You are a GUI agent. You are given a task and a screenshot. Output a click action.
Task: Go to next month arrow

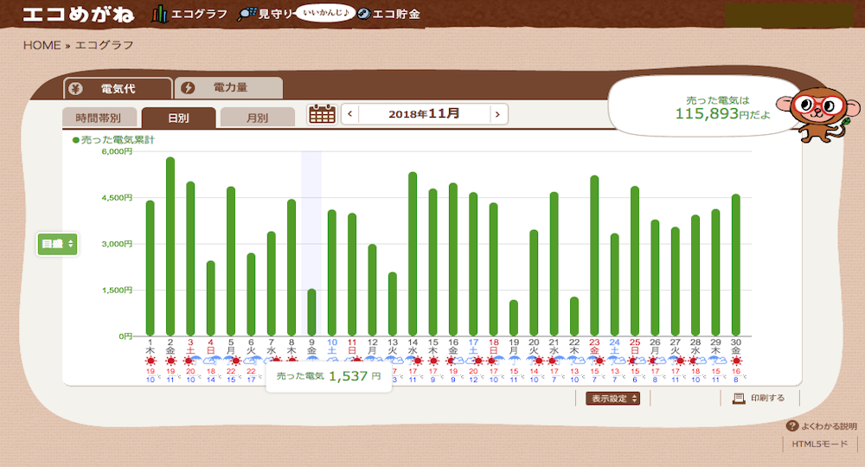[497, 114]
